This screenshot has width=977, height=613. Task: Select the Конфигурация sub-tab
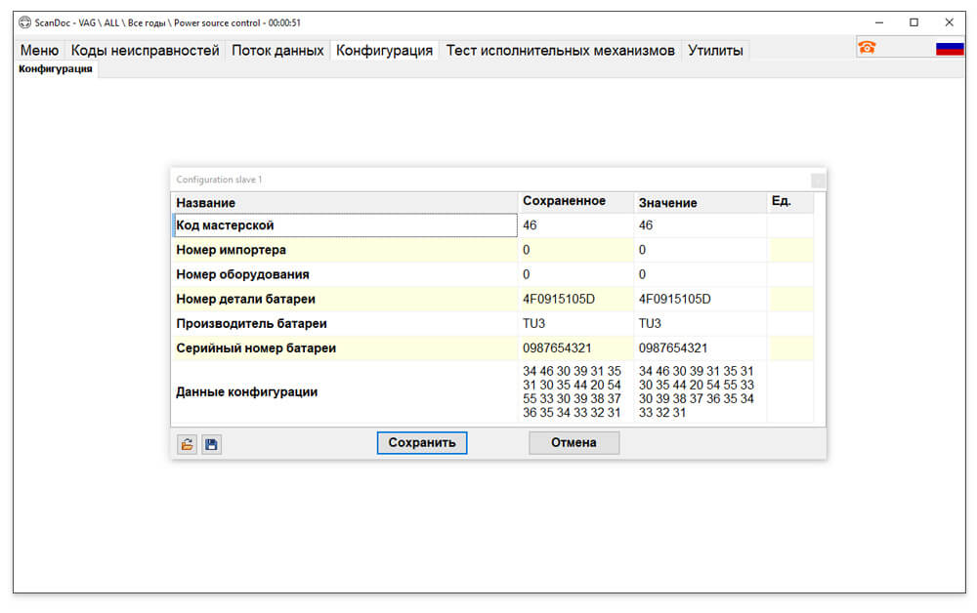coord(56,68)
